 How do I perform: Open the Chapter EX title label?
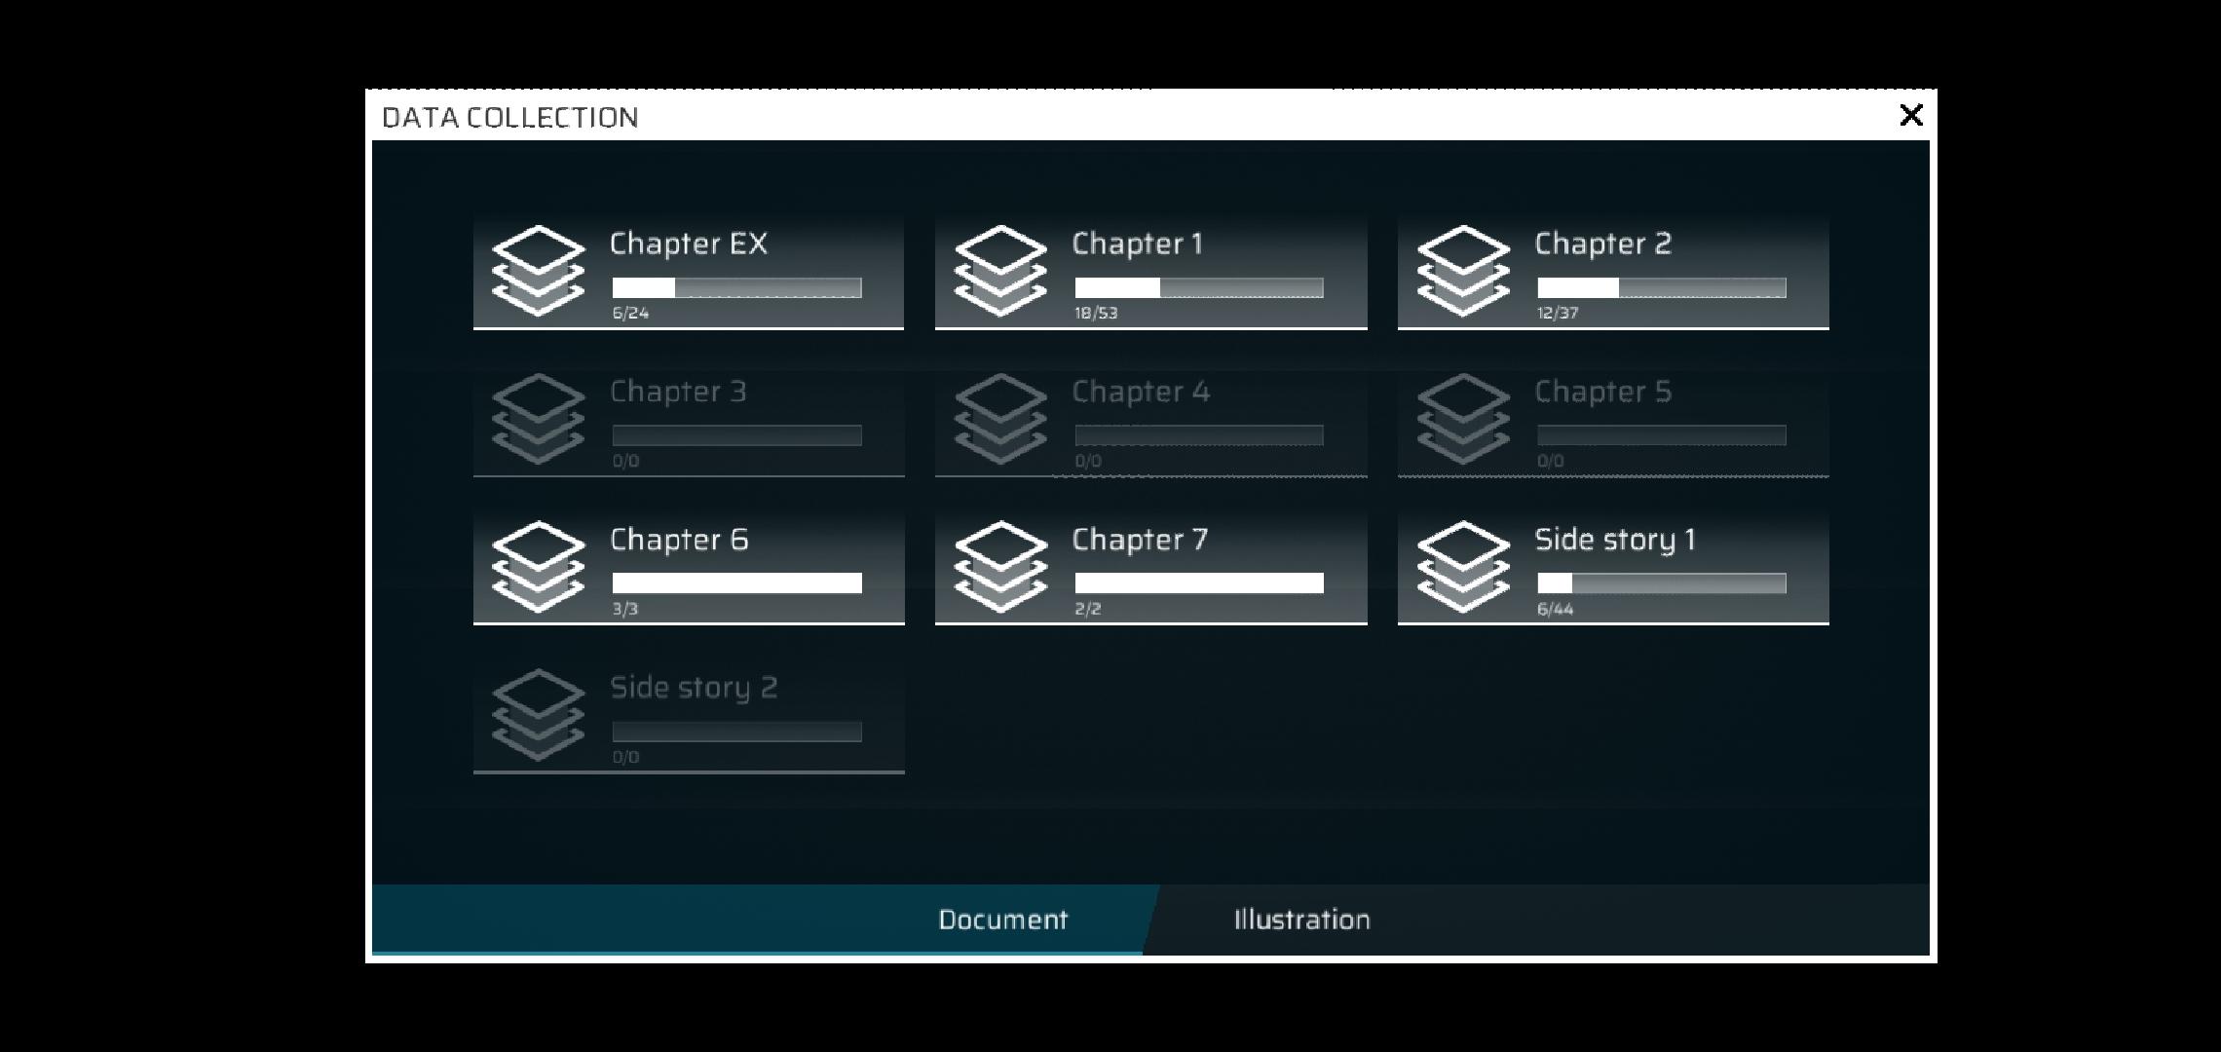(x=688, y=244)
